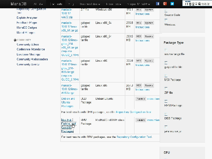Image resolution: width=212 pixels, height=159 pixels.
Task: Download mariadb-10.0.12-linux-x86_64.tar.gz file
Action: (x=70, y=26)
